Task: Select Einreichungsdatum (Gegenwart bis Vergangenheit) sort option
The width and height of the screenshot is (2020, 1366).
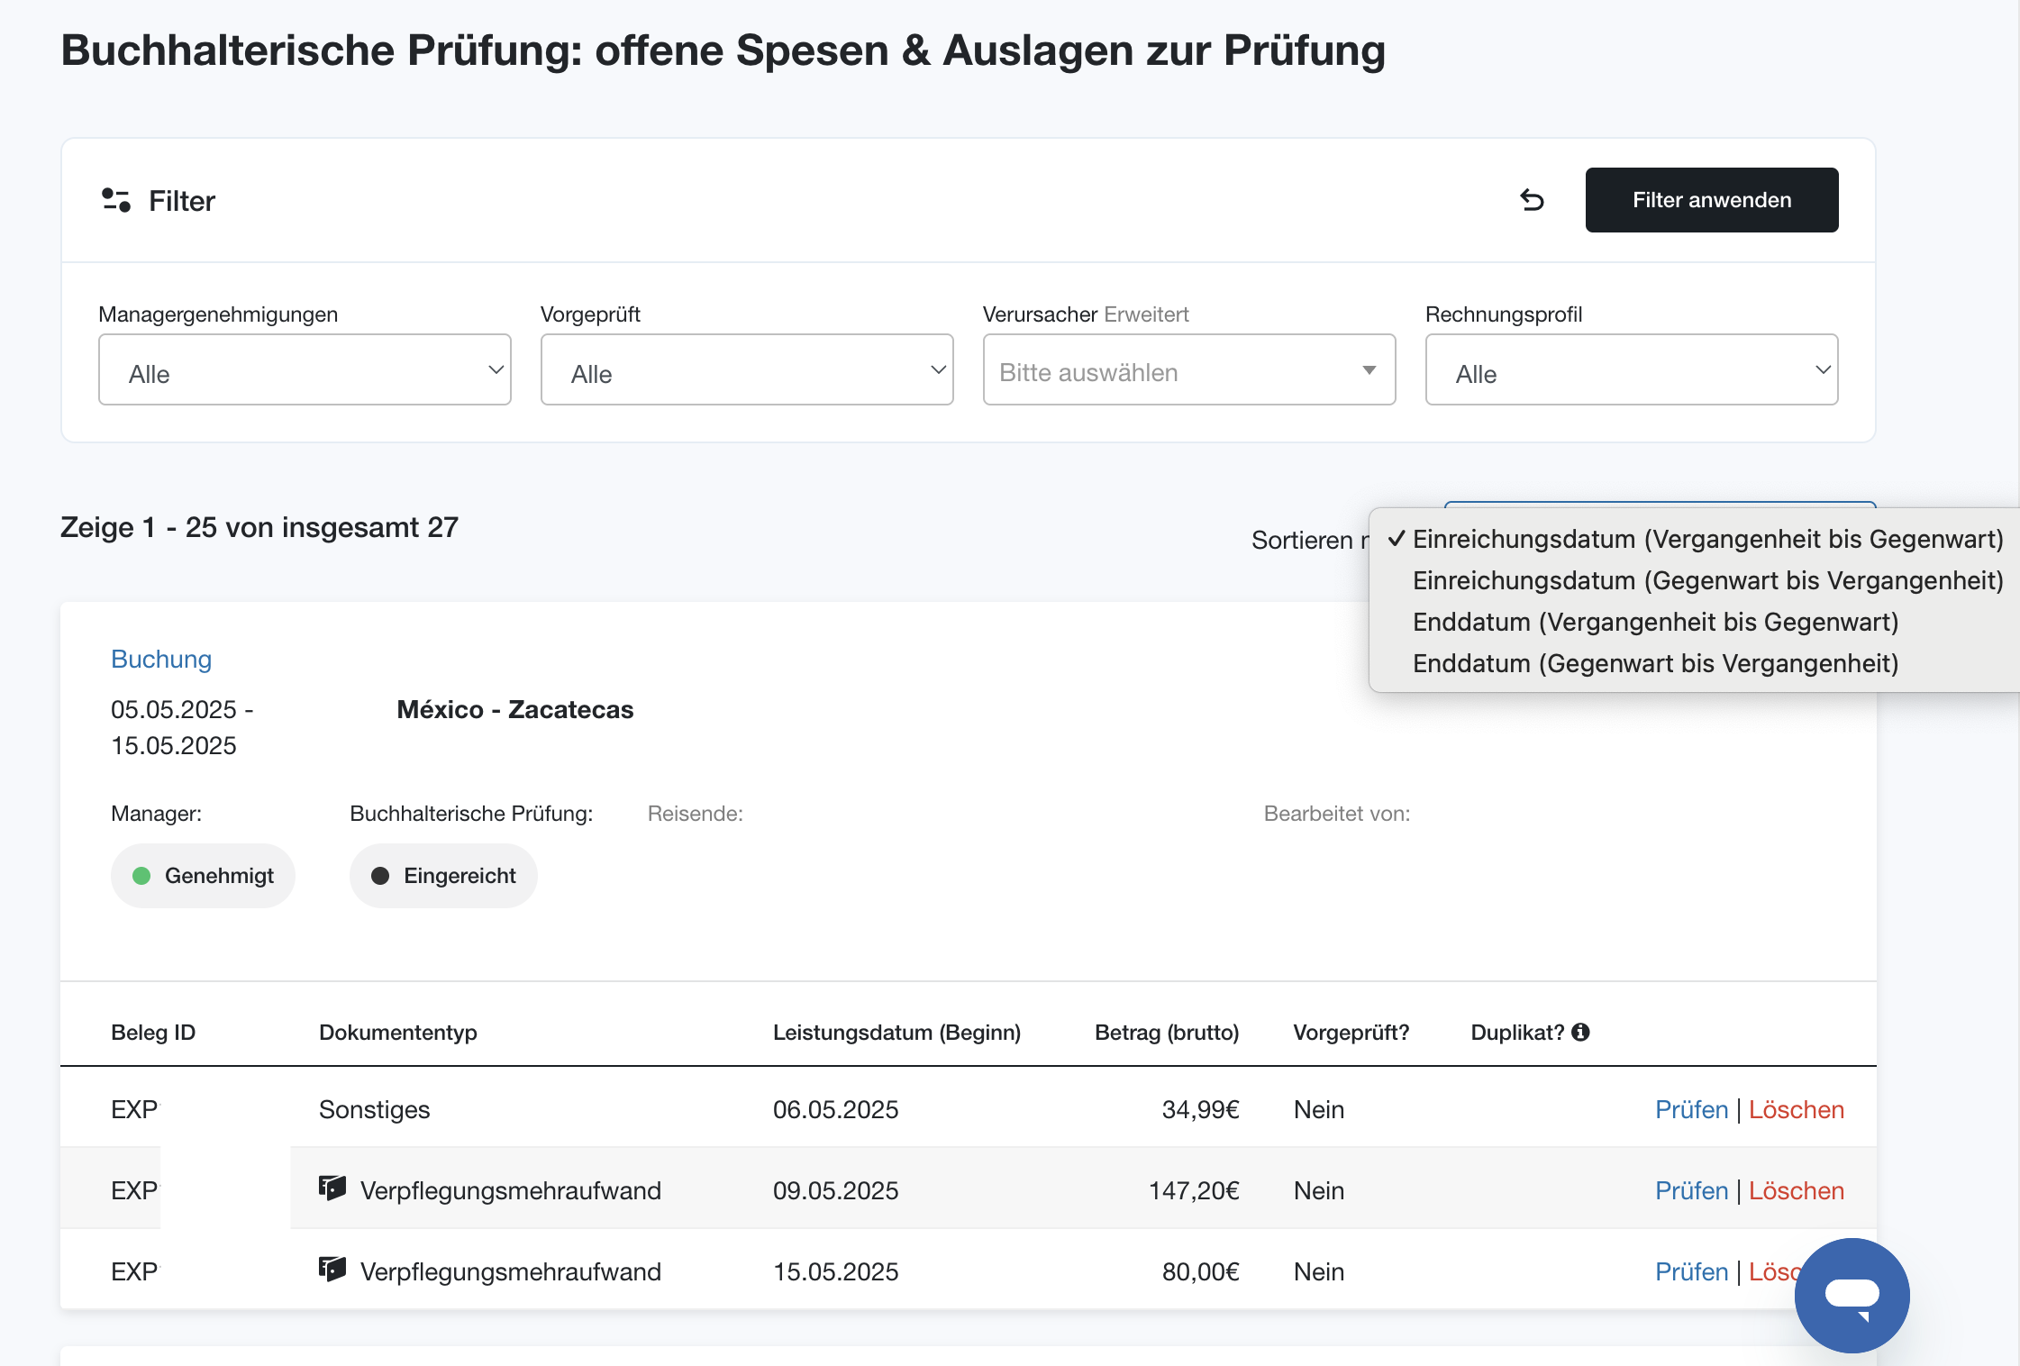Action: 1707,580
